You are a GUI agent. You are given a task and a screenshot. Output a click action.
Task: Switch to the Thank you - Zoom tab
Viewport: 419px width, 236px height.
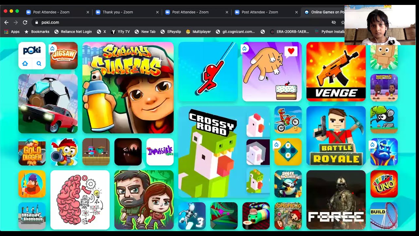(118, 12)
